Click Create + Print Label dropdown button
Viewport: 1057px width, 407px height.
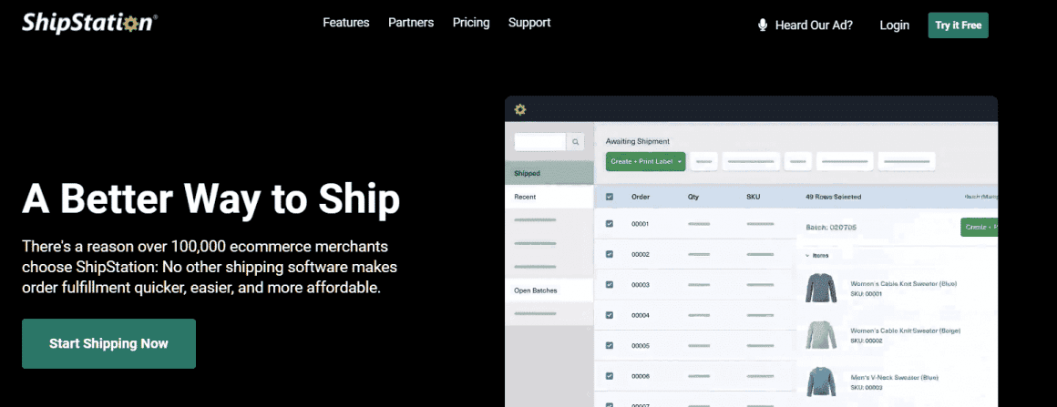645,162
